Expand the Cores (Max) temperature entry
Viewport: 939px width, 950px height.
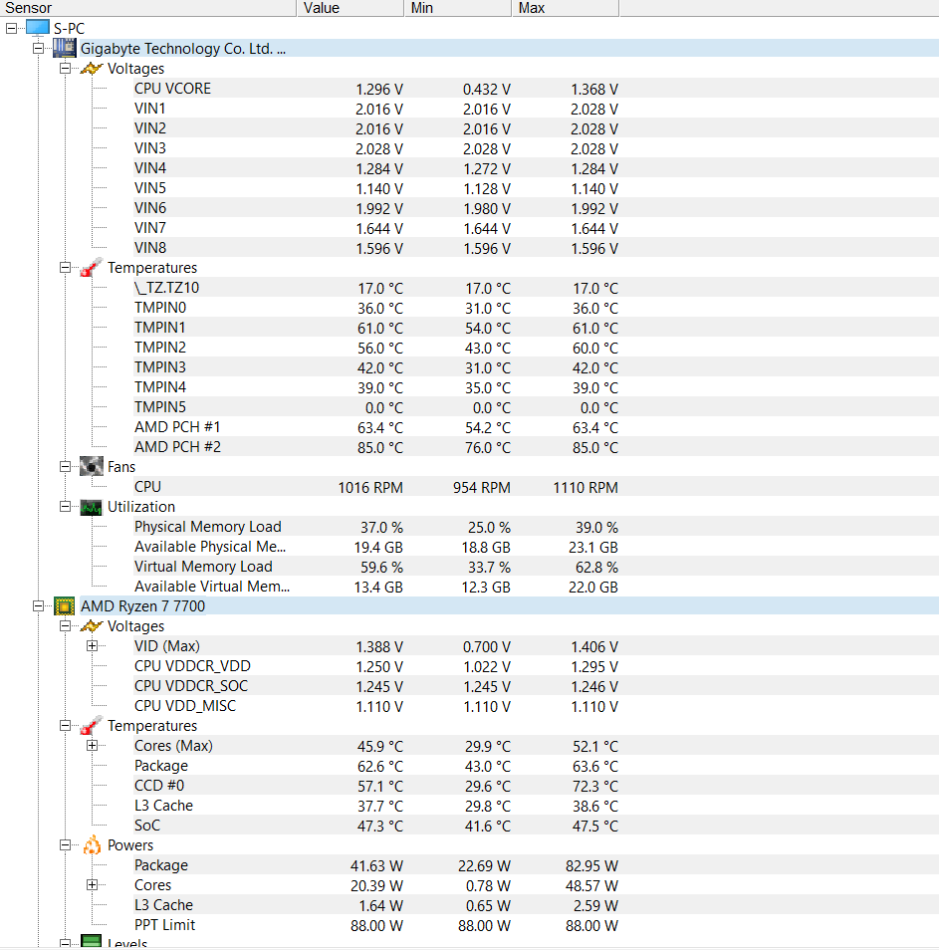pyautogui.click(x=93, y=745)
